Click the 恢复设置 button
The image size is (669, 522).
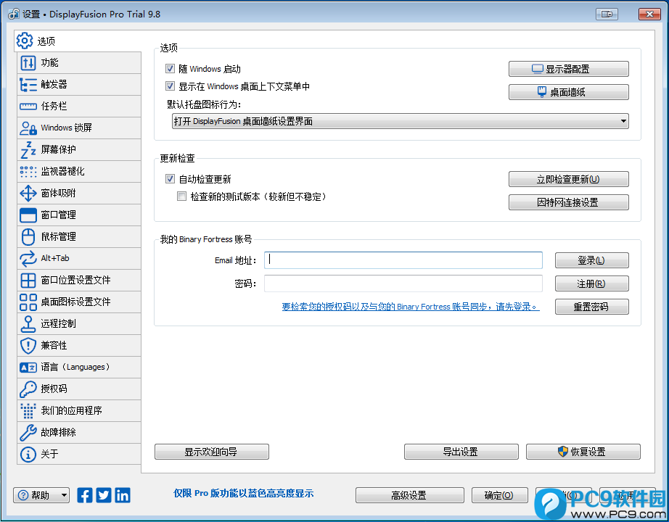tap(583, 452)
